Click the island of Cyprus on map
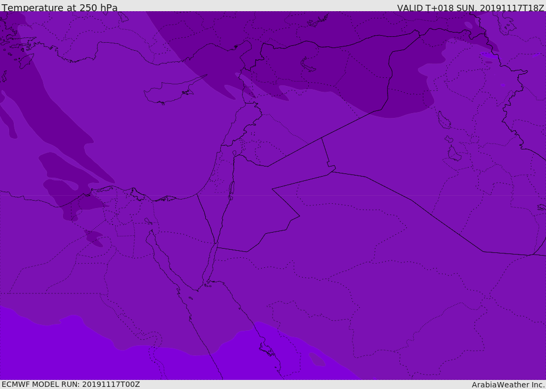Viewport: 546px width, 389px height. coord(174,91)
